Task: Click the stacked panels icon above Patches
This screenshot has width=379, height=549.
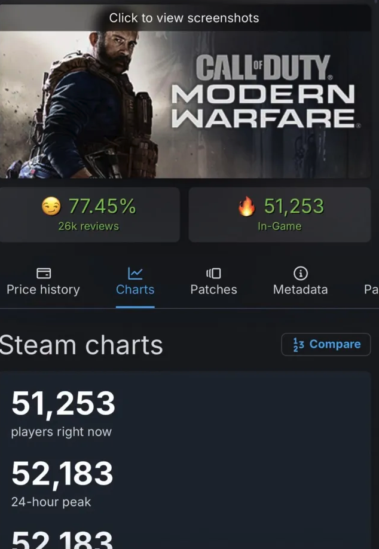Action: pyautogui.click(x=213, y=272)
